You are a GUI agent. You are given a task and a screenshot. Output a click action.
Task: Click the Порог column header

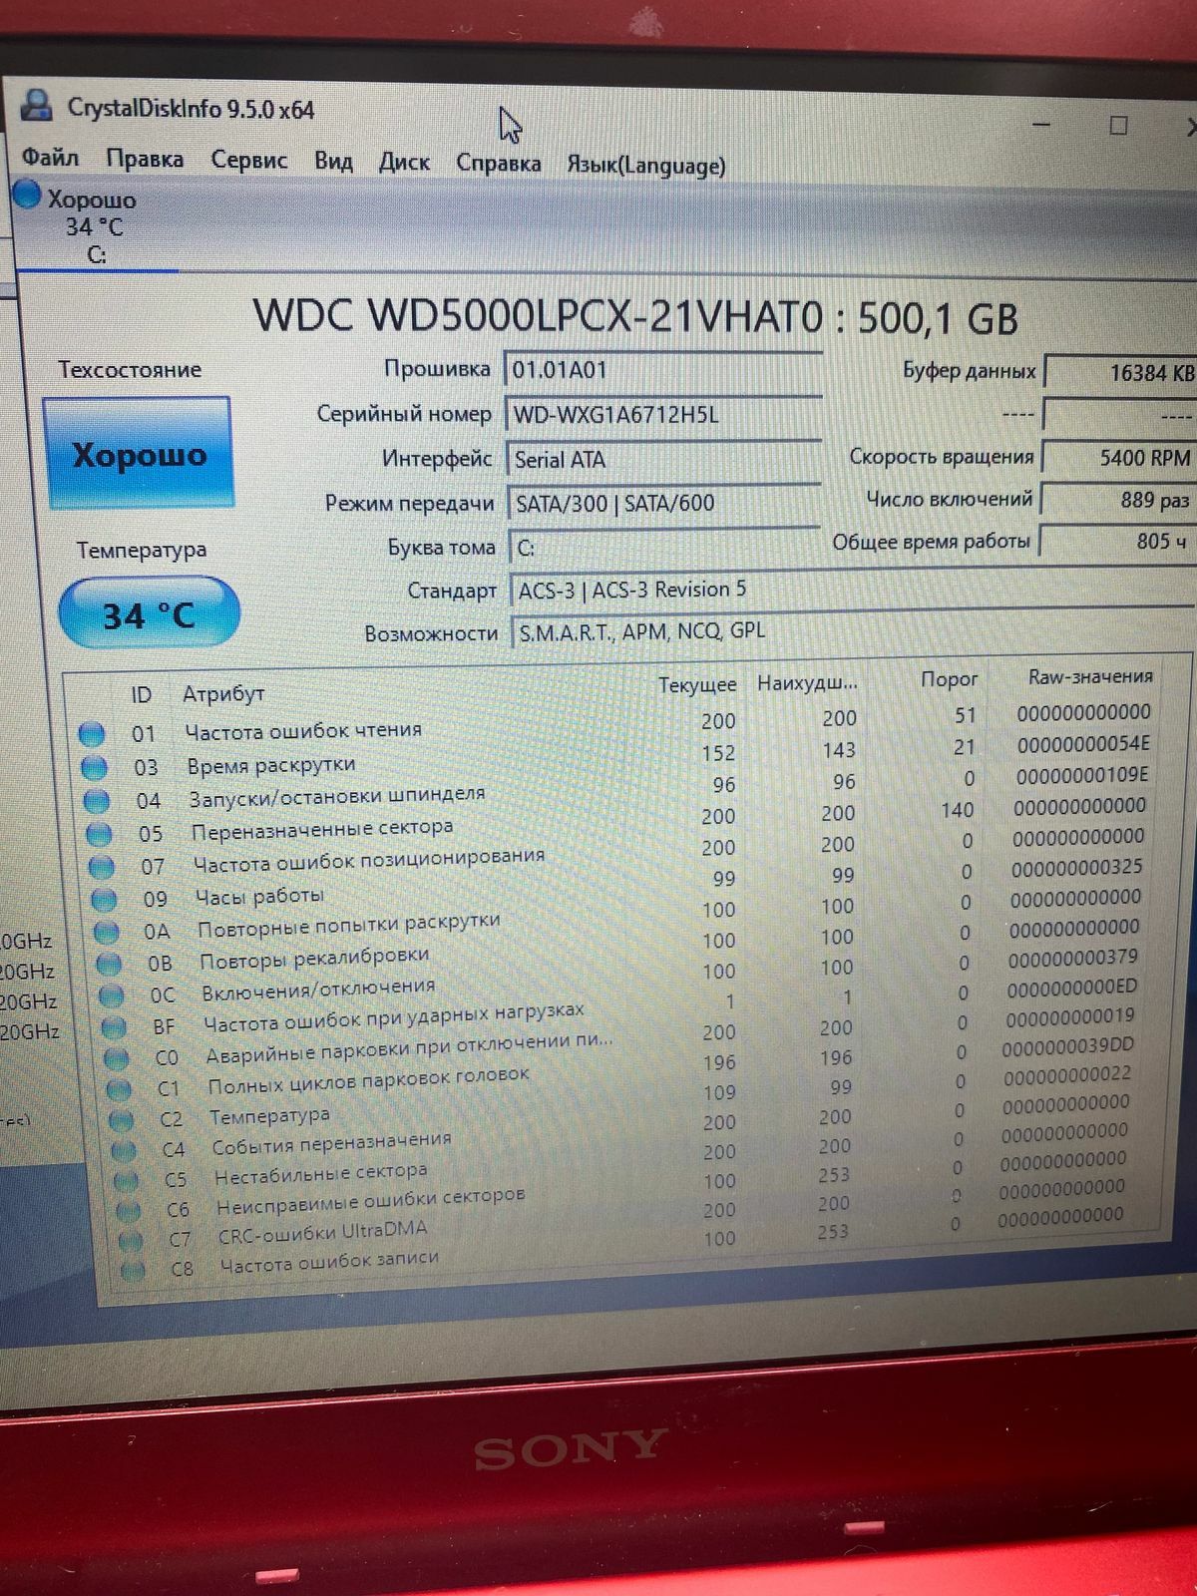(x=949, y=679)
